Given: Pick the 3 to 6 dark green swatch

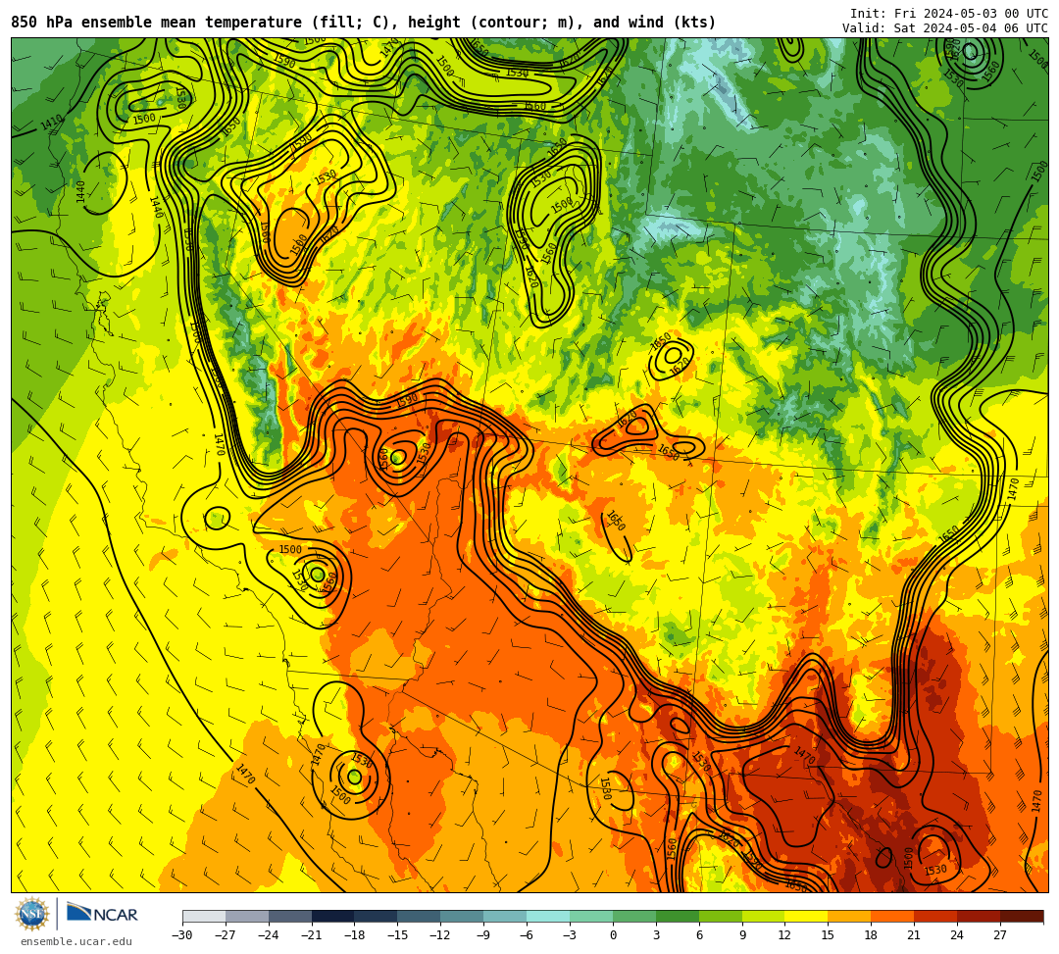Looking at the screenshot, I should click(678, 916).
